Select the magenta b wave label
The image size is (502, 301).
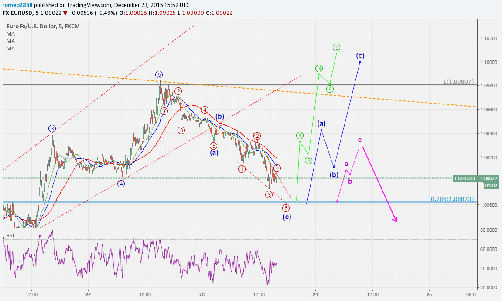[x=350, y=181]
